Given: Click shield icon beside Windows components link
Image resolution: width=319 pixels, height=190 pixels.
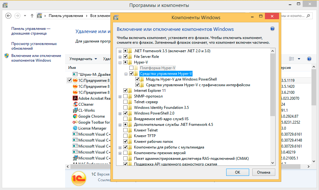Looking at the screenshot, I should point(7,56).
